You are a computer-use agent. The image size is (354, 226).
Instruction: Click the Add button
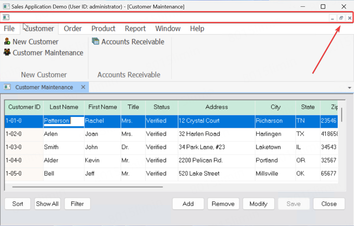pos(188,204)
